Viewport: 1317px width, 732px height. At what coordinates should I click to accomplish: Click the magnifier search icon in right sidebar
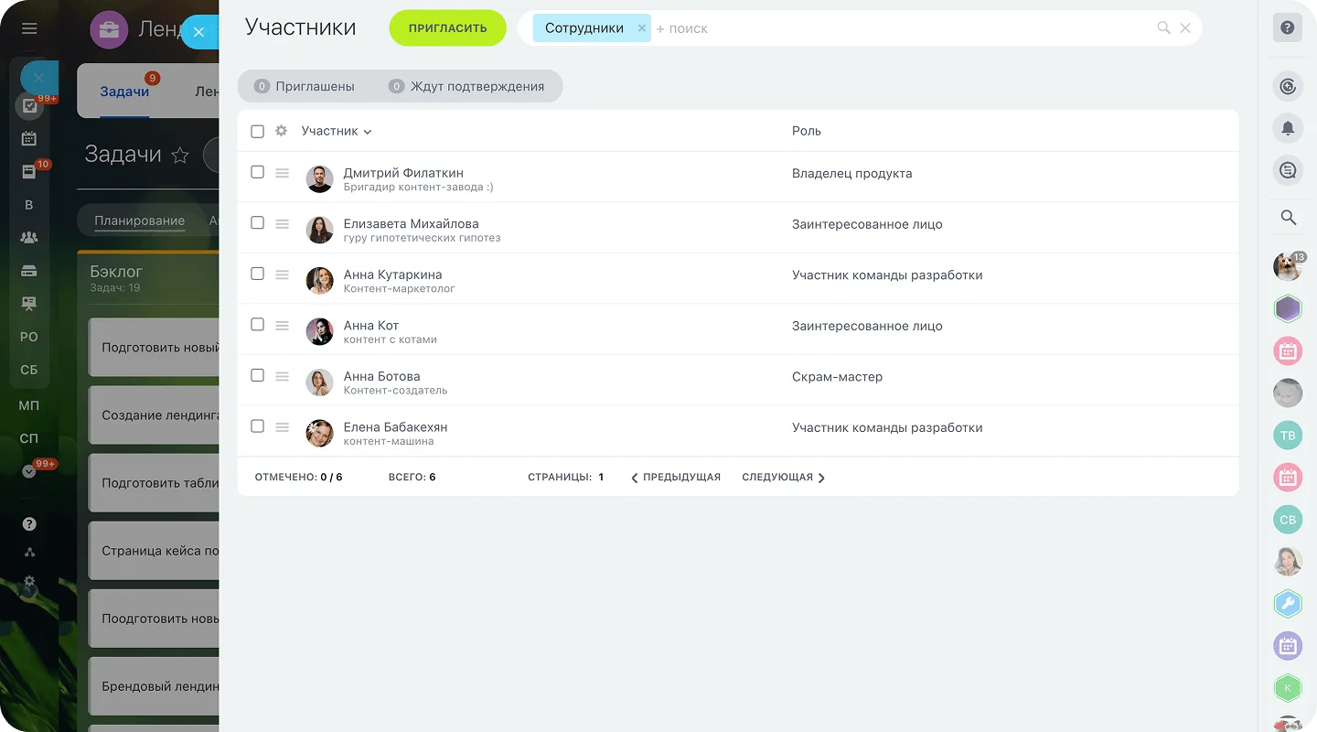pyautogui.click(x=1288, y=217)
